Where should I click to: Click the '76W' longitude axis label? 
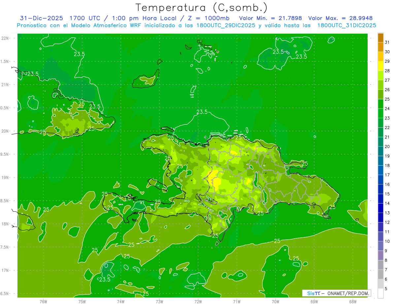43,302
